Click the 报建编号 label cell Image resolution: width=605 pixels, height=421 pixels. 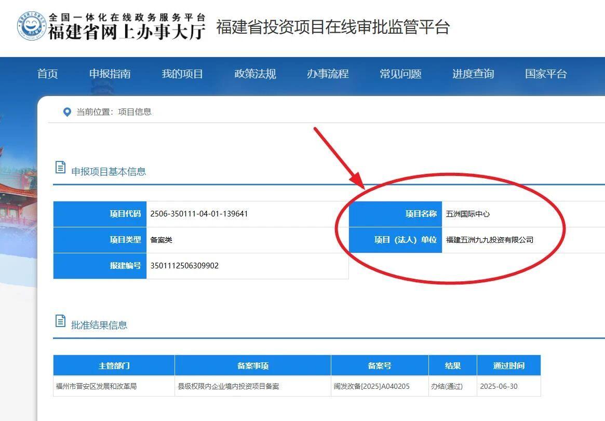pos(100,266)
